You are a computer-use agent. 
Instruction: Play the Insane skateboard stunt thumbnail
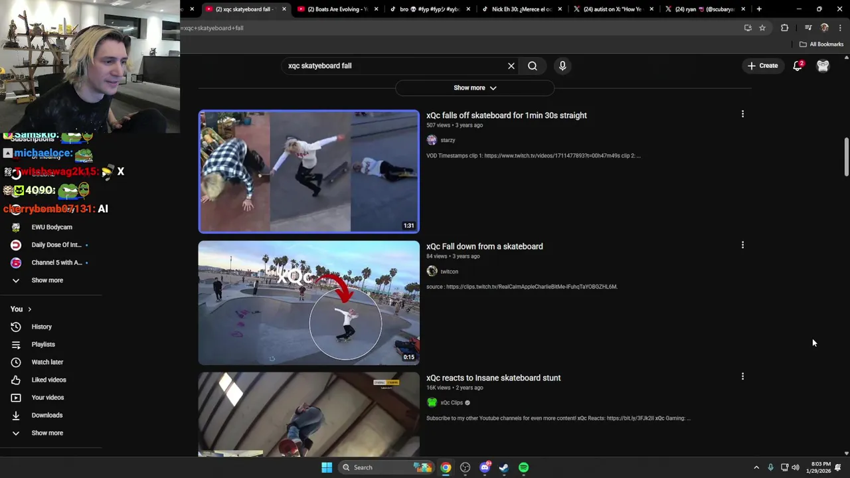pyautogui.click(x=309, y=414)
